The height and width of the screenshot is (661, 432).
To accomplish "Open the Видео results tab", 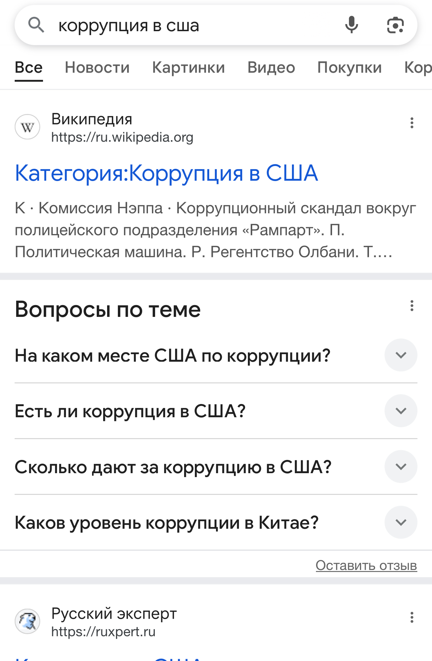I will click(x=271, y=67).
